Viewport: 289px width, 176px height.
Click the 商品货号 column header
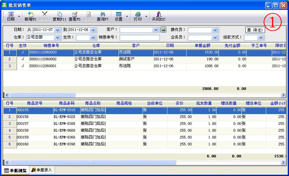[35, 103]
